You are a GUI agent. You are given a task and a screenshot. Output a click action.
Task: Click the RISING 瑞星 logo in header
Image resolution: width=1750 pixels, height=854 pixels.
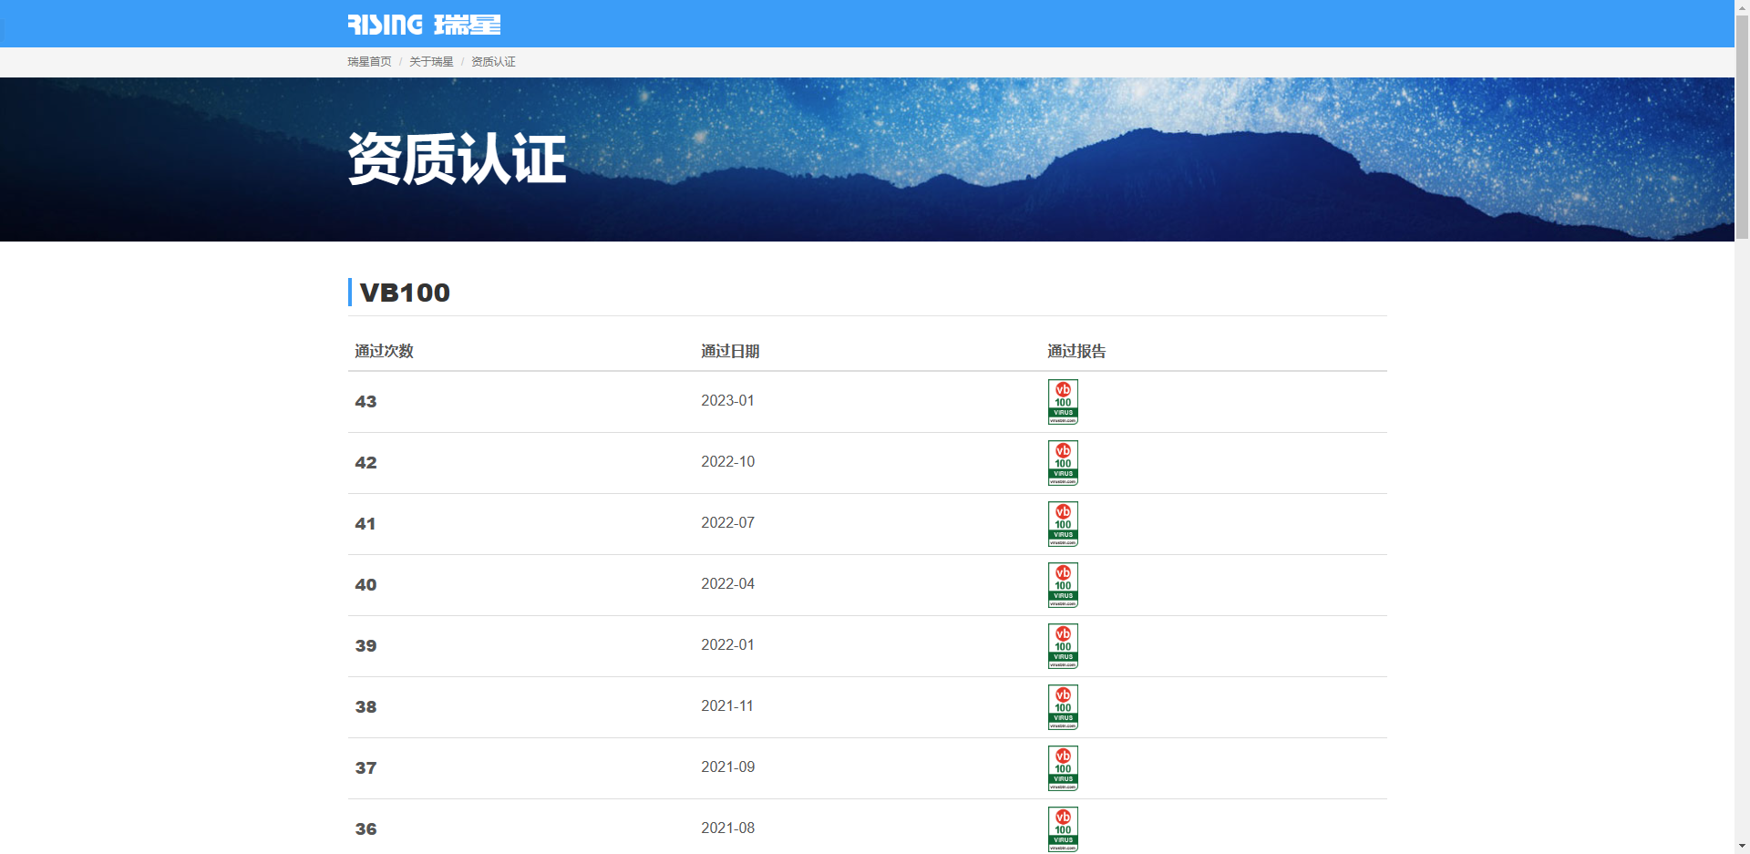point(424,25)
